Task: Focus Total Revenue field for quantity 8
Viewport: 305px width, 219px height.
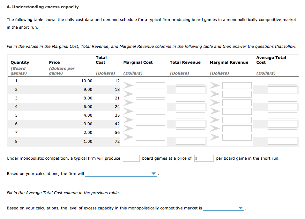Action: tap(190, 141)
